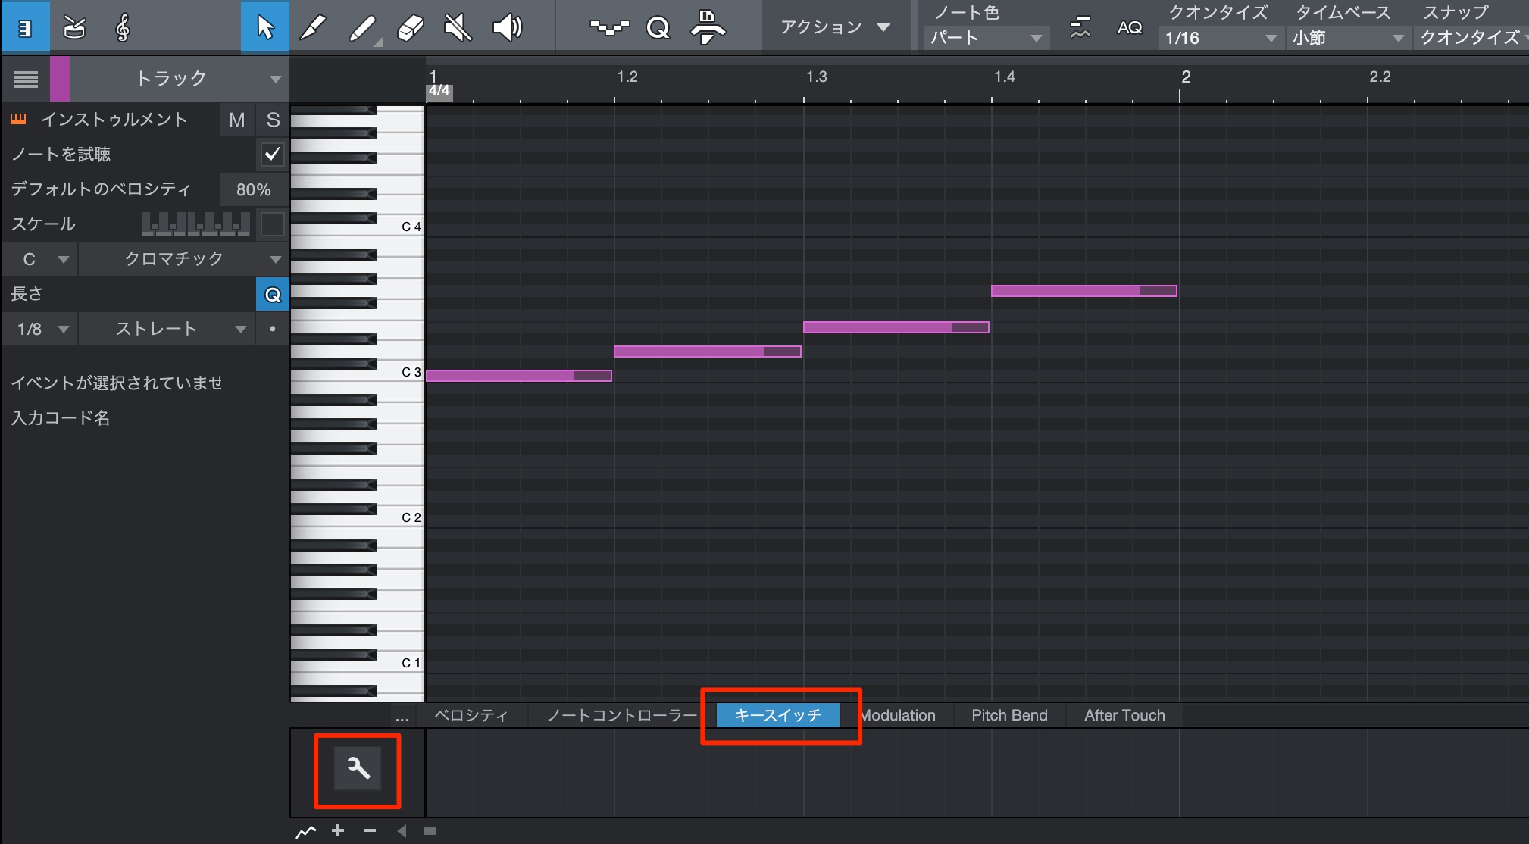The image size is (1529, 844).
Task: Open the タイムベース 小節 dropdown
Action: 1348,38
